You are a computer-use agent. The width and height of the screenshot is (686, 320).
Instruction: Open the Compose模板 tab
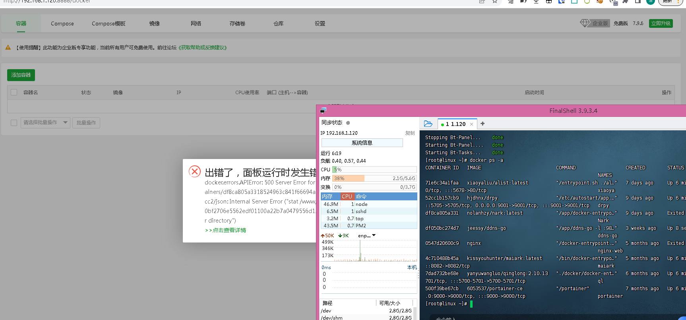(109, 23)
